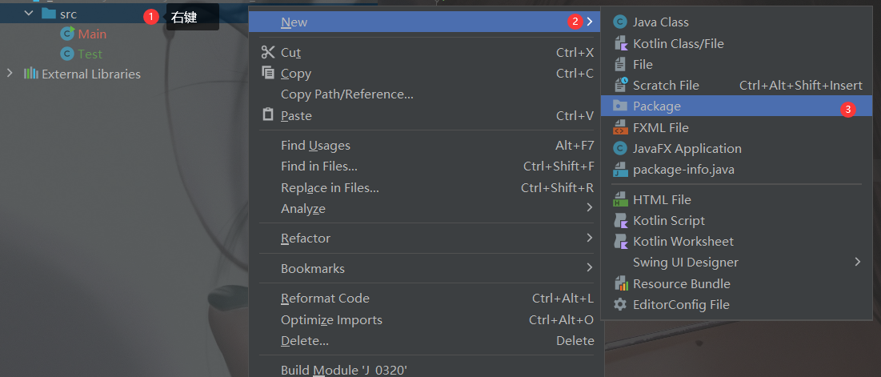The height and width of the screenshot is (377, 881).
Task: Click the Paste clipboard icon
Action: point(268,114)
